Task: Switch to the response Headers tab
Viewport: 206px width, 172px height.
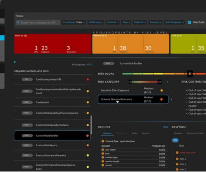Action: [x=178, y=133]
